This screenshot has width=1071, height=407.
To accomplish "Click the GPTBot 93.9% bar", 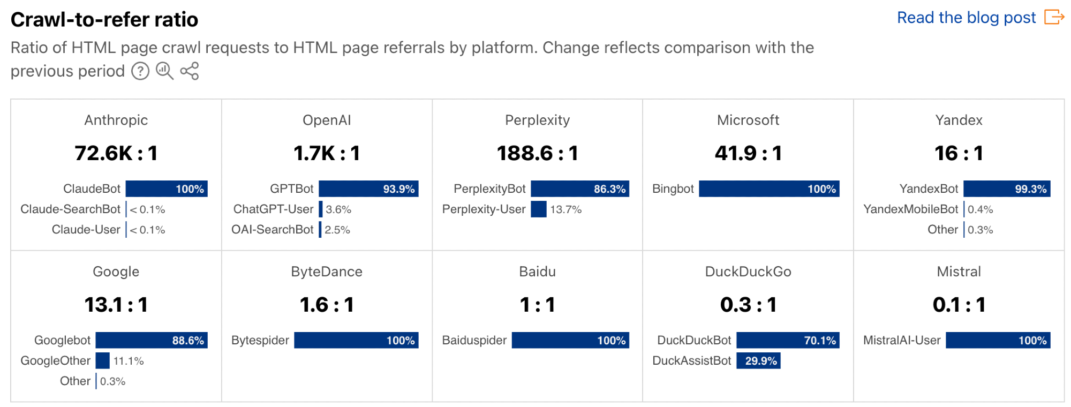I will click(368, 189).
